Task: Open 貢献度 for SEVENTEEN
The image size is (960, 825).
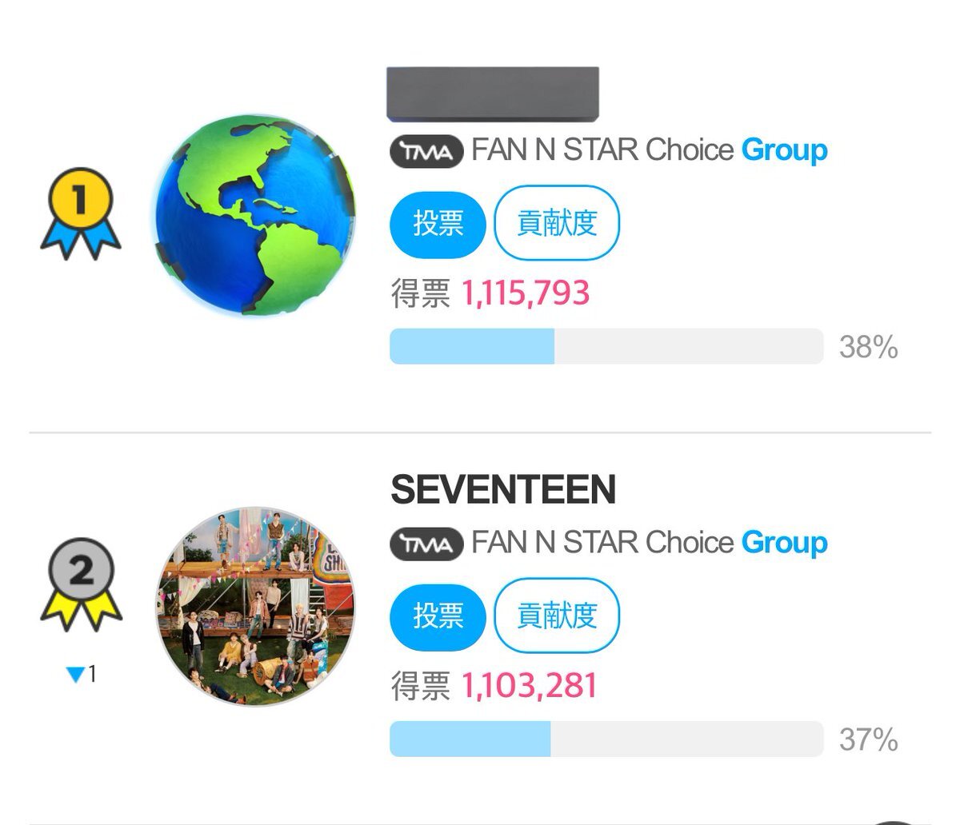Action: (x=557, y=616)
